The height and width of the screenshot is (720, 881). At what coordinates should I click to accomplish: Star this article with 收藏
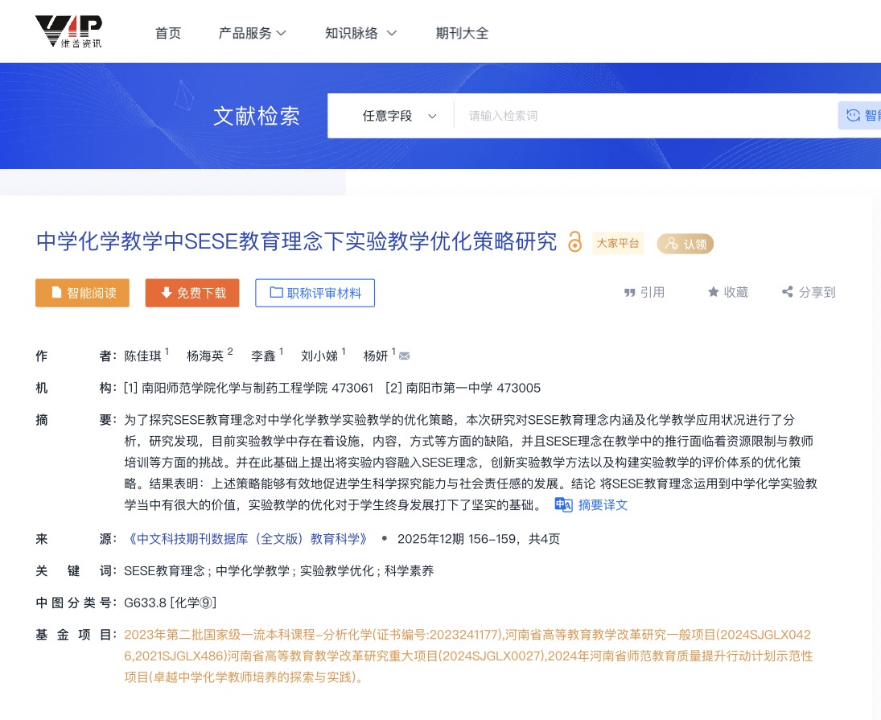click(x=713, y=293)
